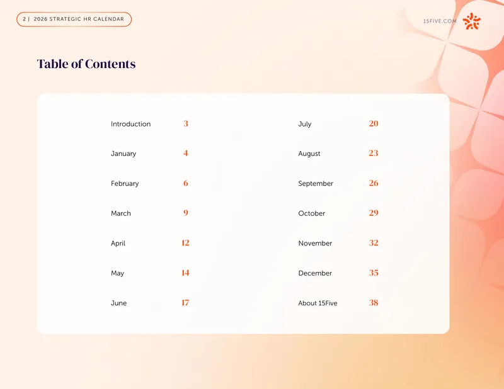Click the 15Five starburst logo icon

(471, 21)
